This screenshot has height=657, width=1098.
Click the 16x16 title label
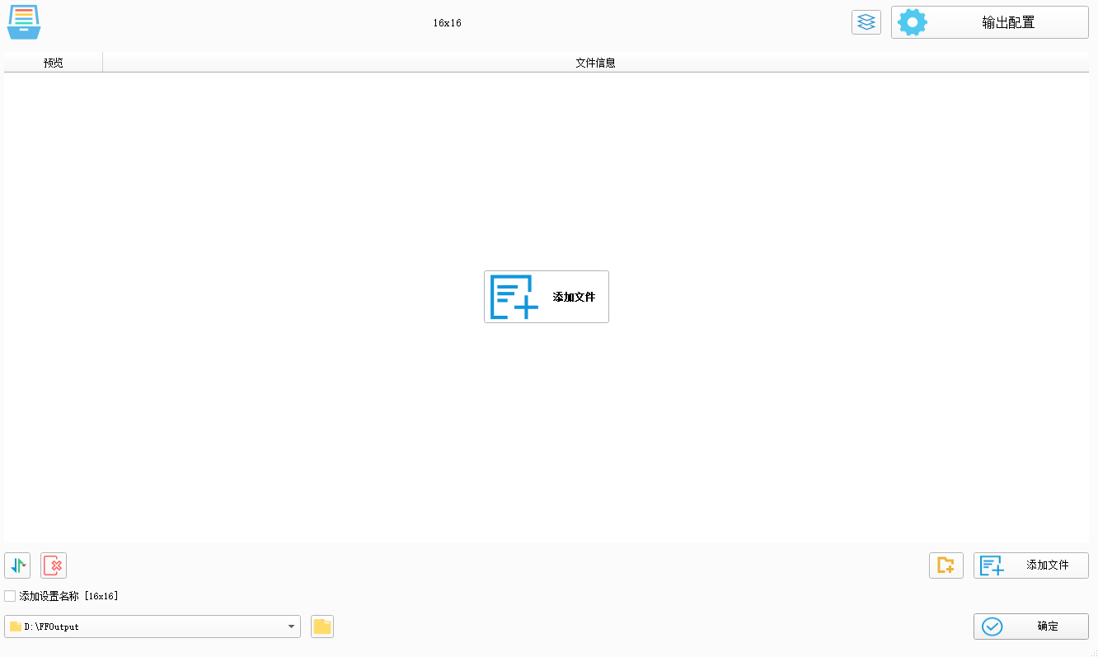tap(447, 23)
